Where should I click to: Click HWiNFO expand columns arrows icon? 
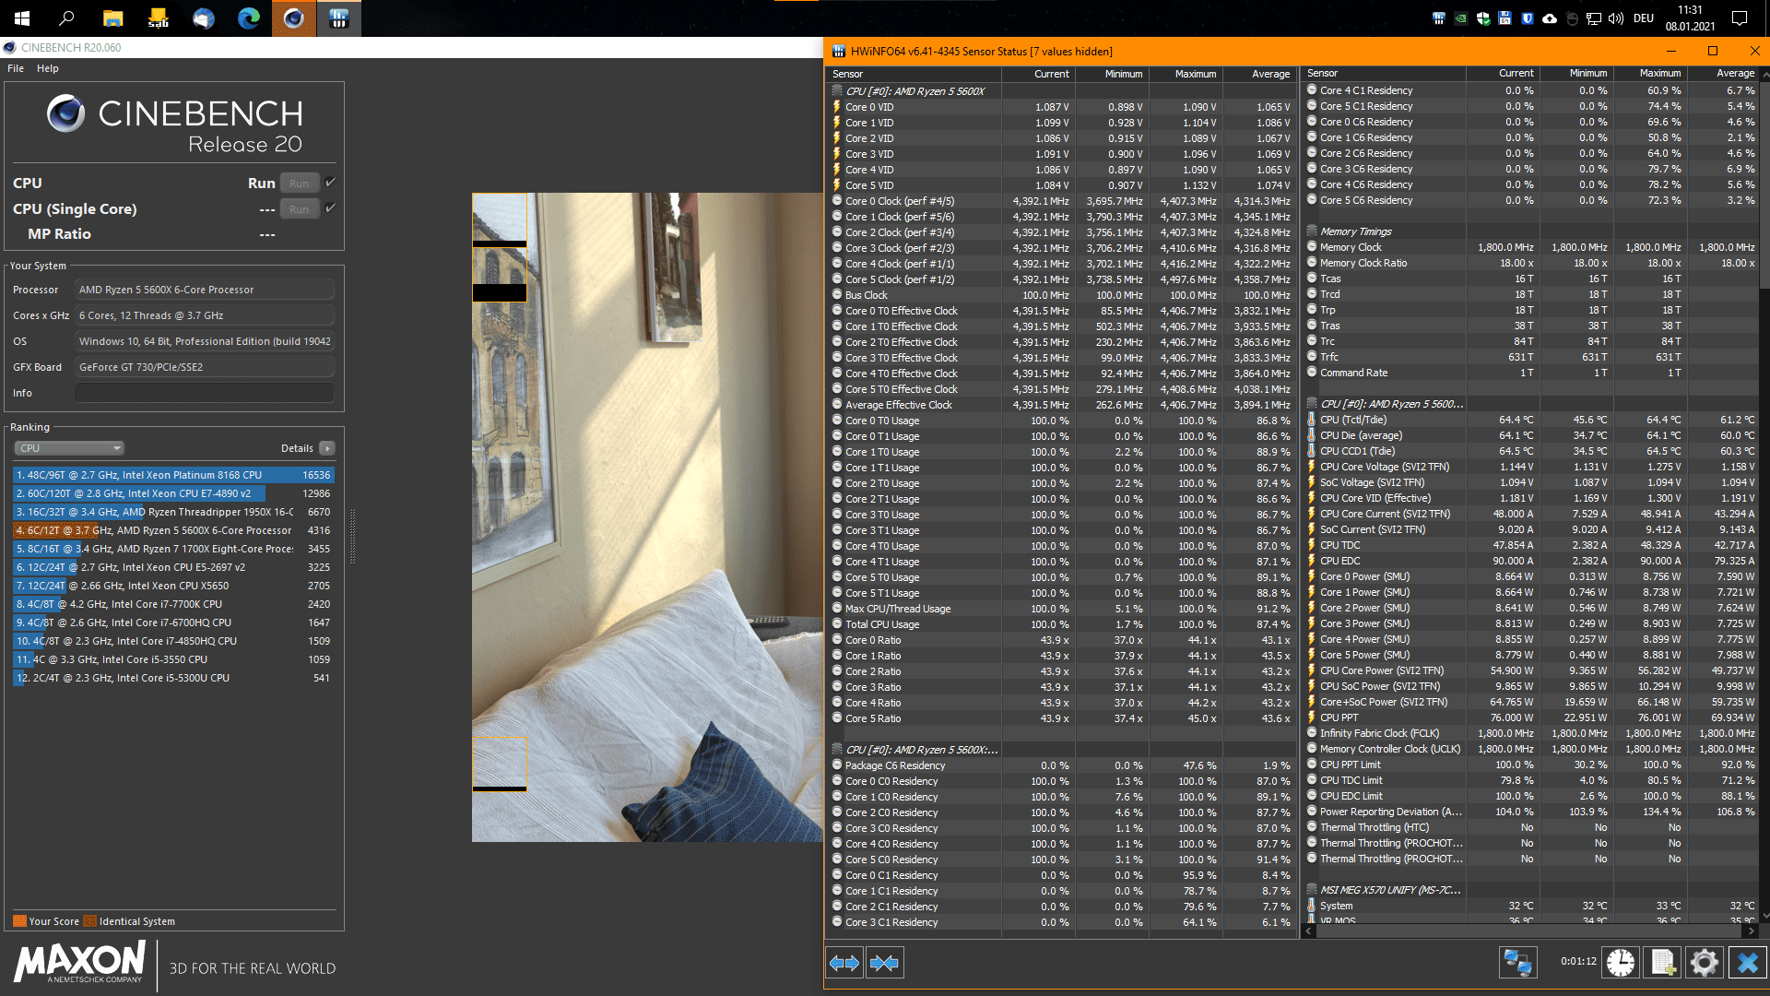pyautogui.click(x=844, y=963)
